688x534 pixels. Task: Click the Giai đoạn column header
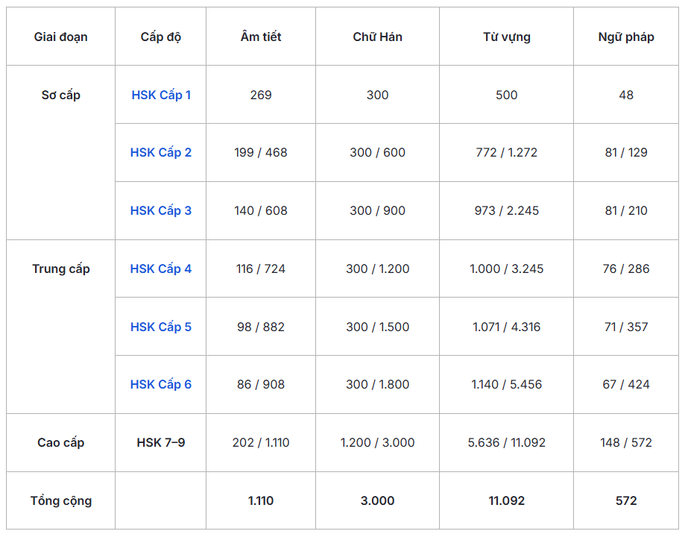pyautogui.click(x=60, y=37)
